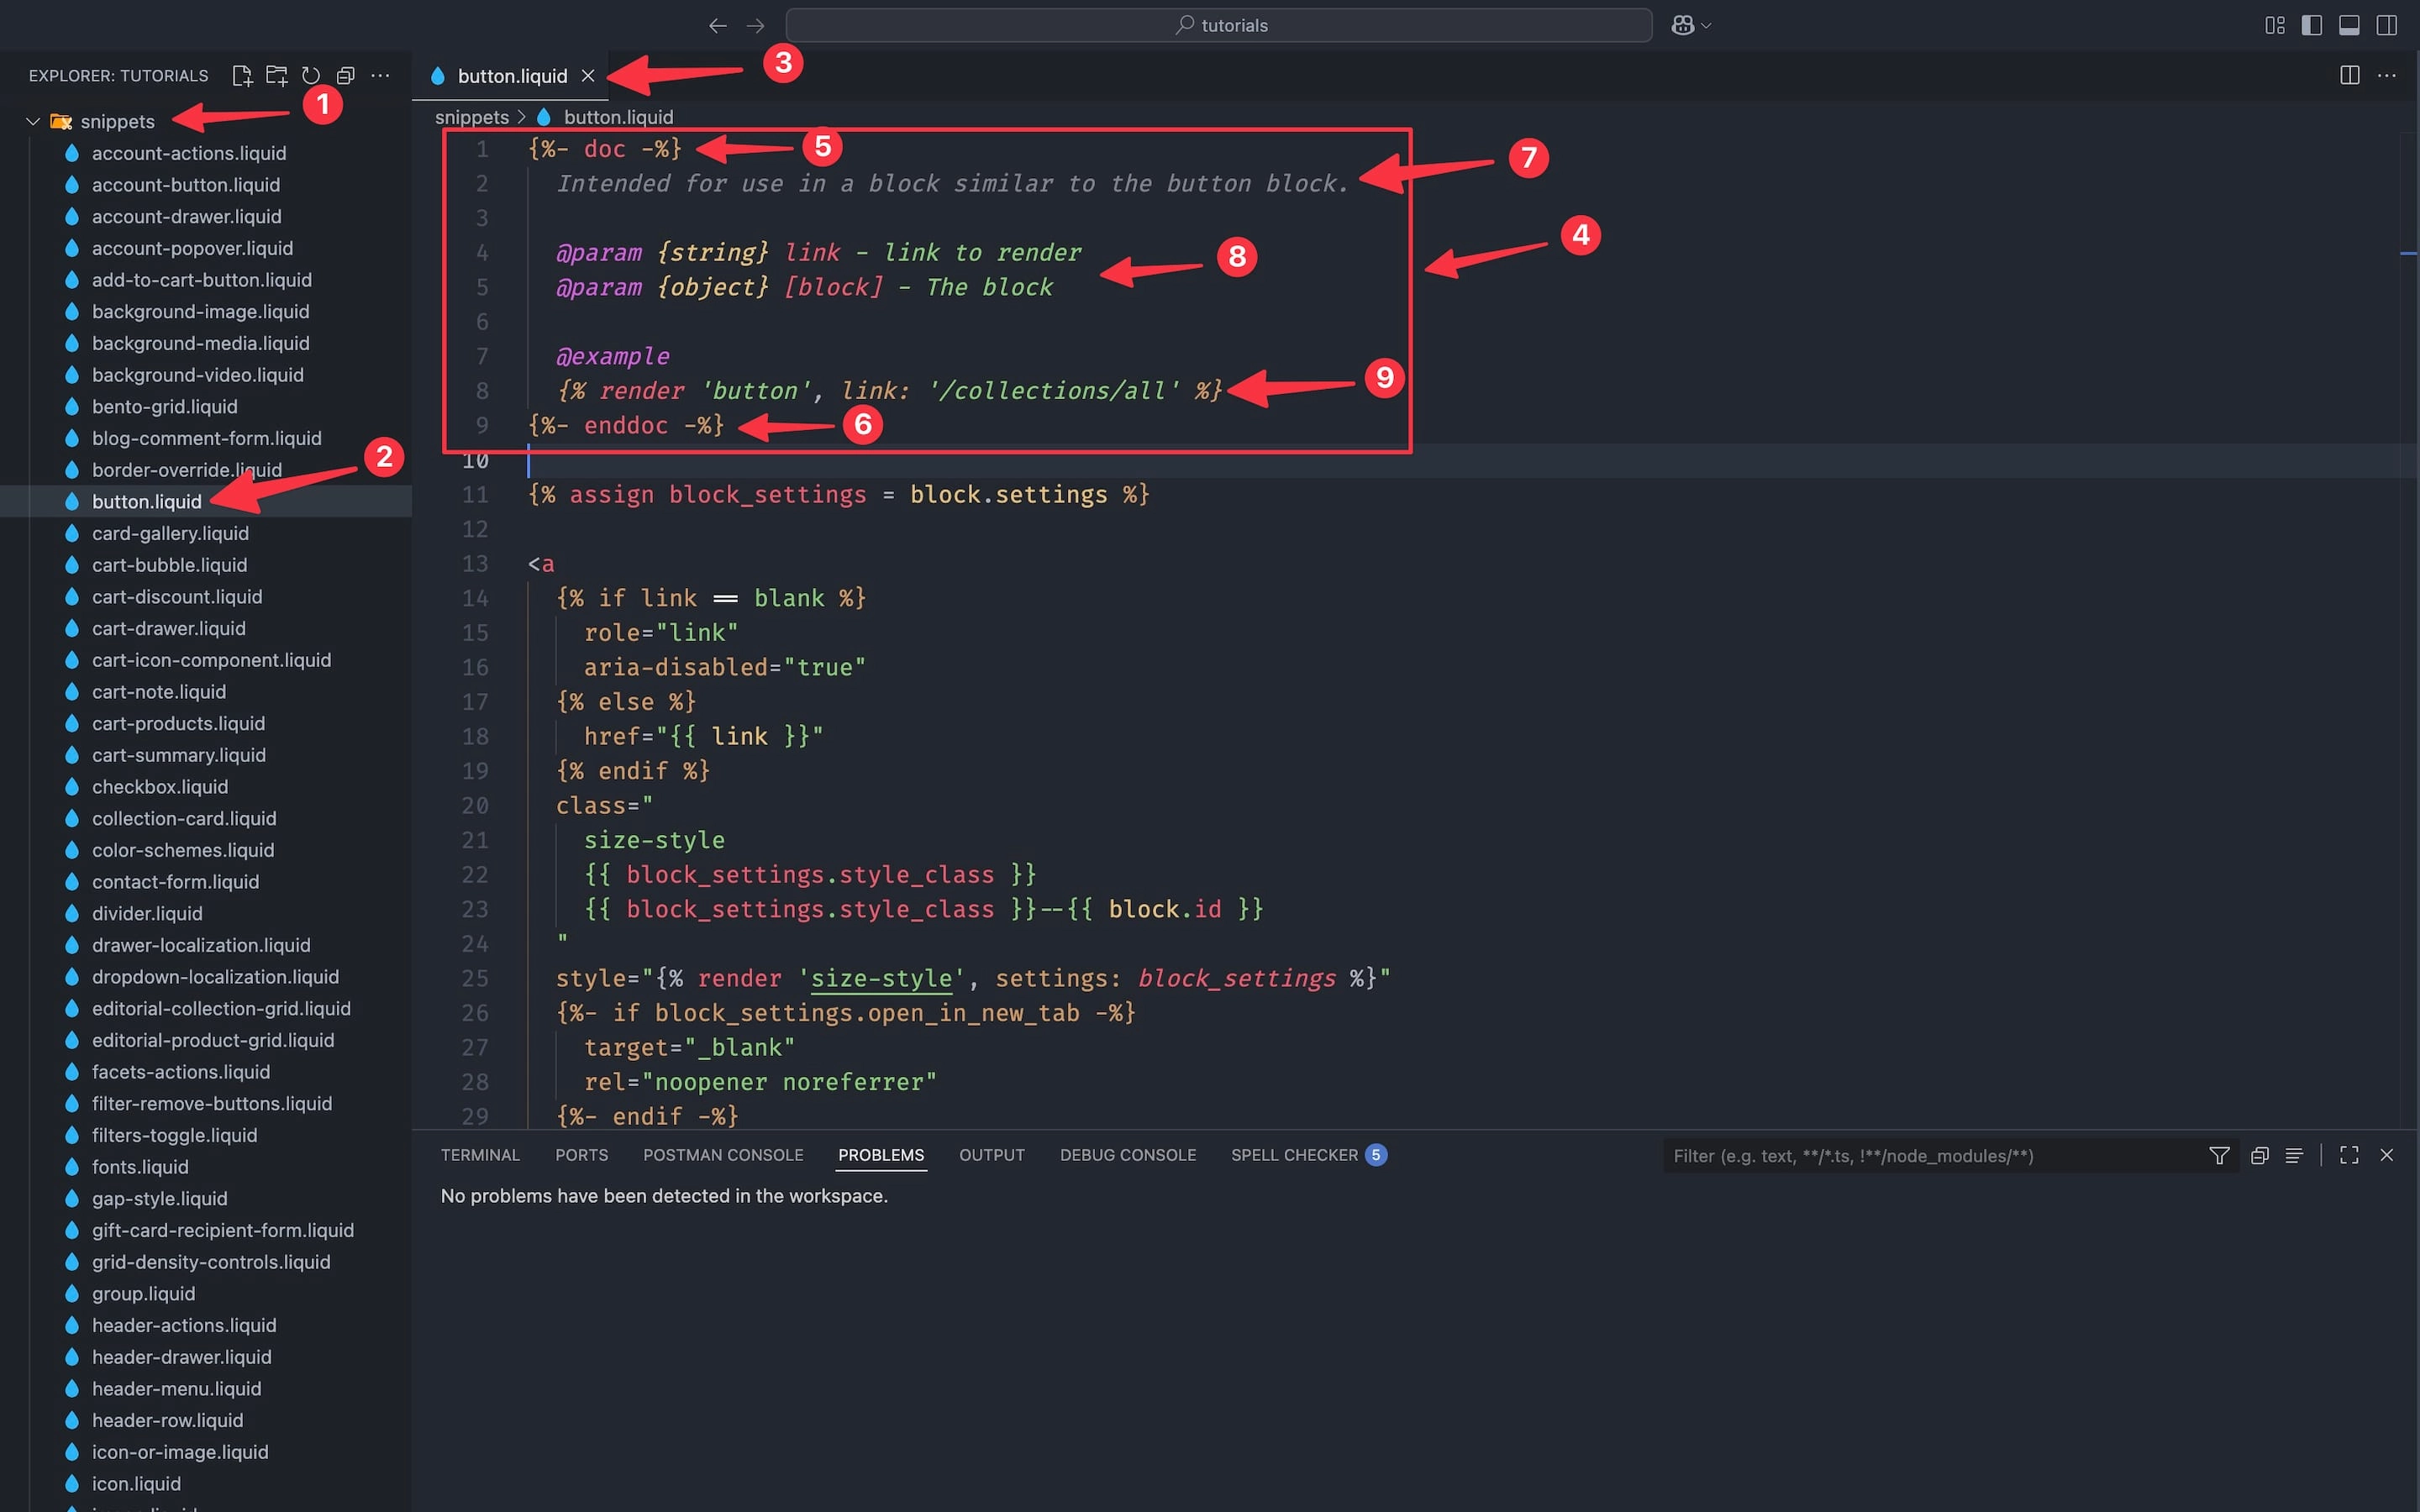Toggle problems view as table or tree
Viewport: 2420px width, 1512px height.
pos(2294,1156)
